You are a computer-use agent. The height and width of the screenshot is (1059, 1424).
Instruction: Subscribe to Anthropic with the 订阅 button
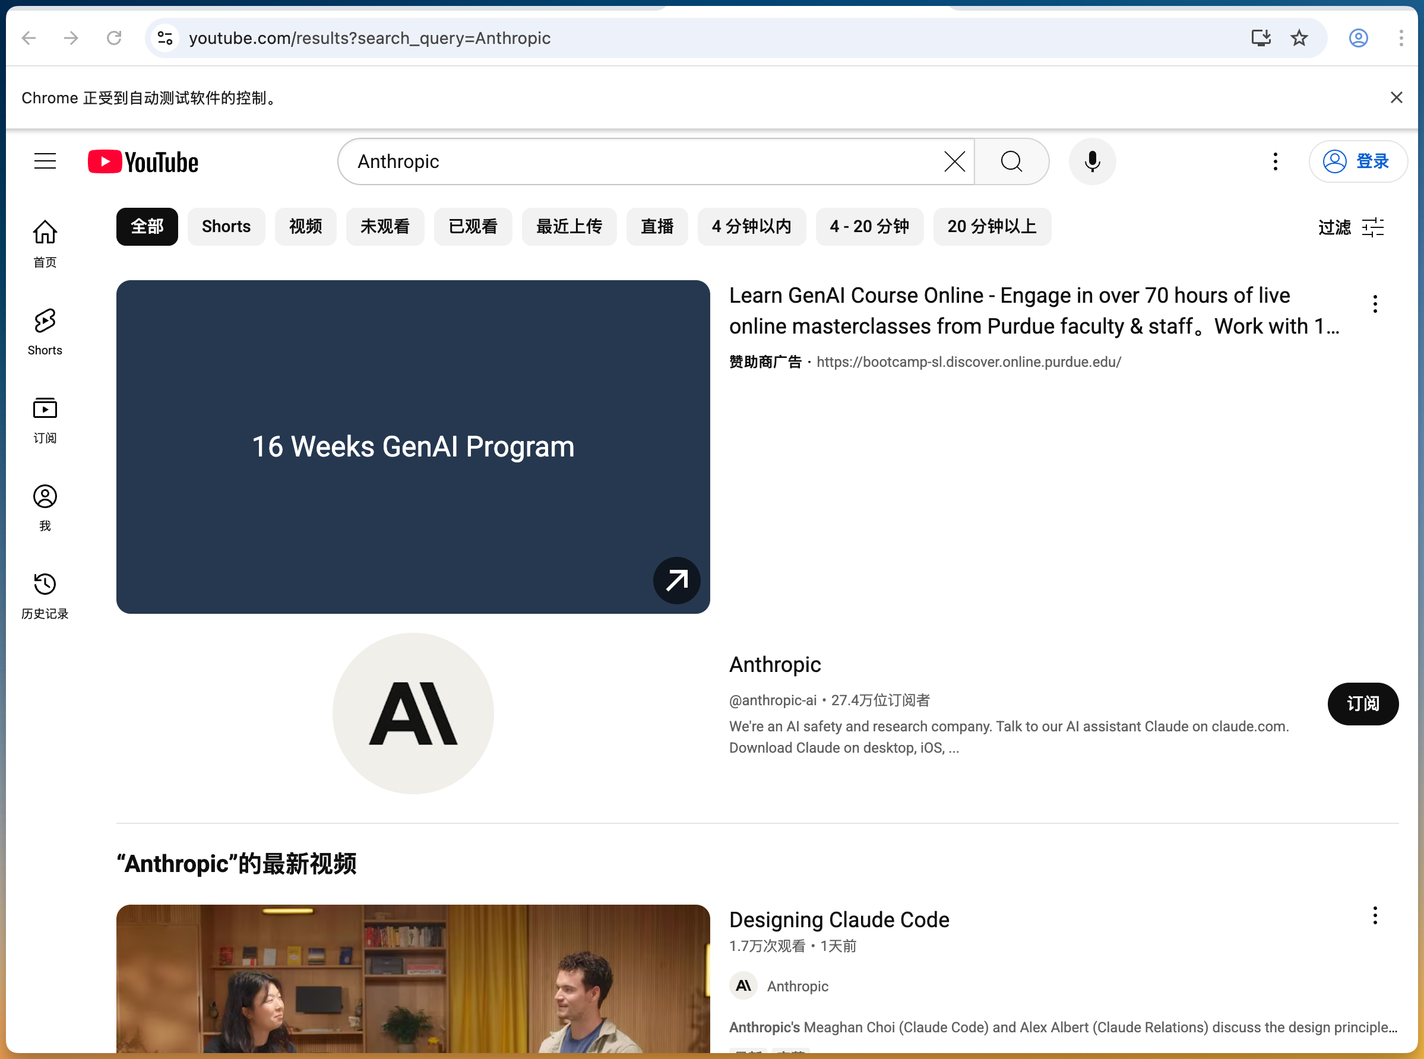(1363, 704)
